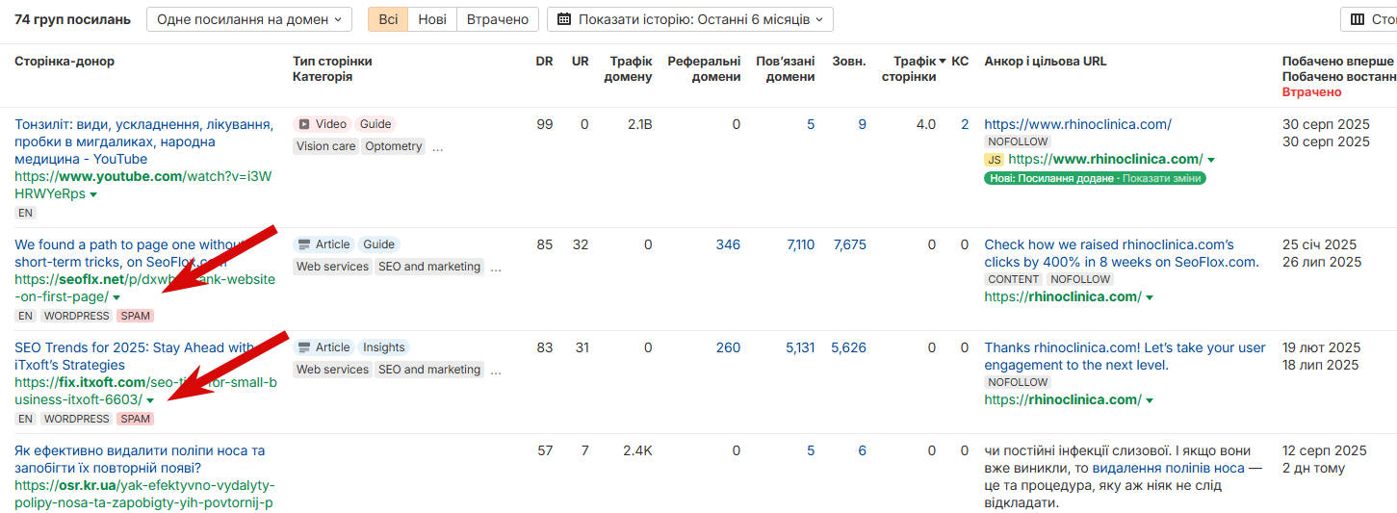This screenshot has width=1397, height=513.
Task: Expand more categories ellipsis in YouTube row
Action: [438, 147]
